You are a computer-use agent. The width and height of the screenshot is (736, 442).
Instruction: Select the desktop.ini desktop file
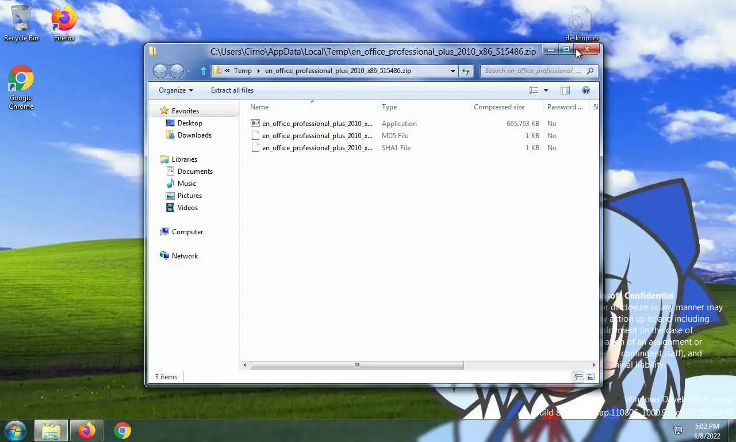[581, 24]
